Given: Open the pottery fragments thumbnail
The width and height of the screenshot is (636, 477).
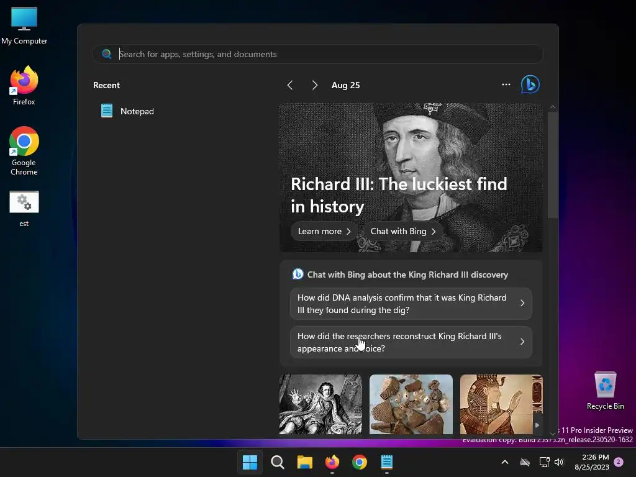Looking at the screenshot, I should tap(411, 404).
